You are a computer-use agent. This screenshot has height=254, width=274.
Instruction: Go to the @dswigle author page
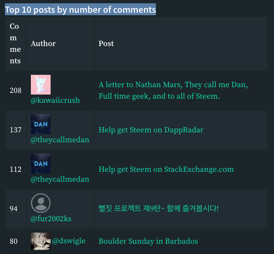click(x=69, y=241)
